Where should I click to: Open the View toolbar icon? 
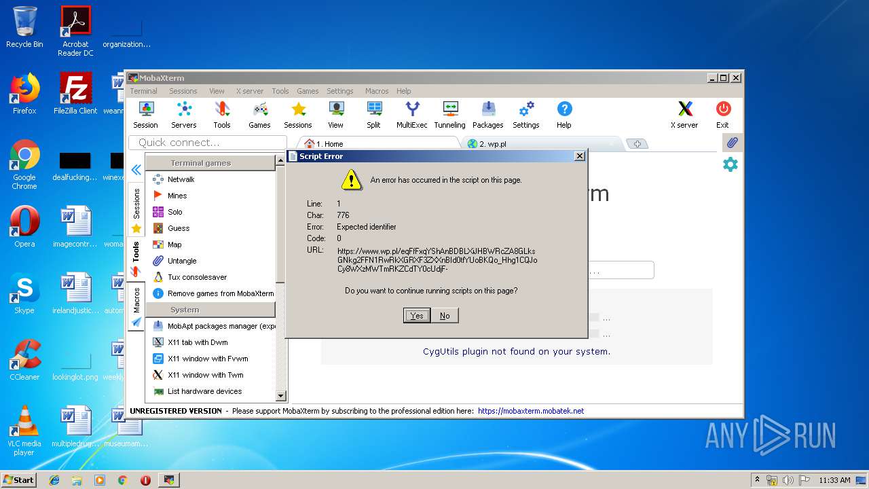click(x=336, y=115)
